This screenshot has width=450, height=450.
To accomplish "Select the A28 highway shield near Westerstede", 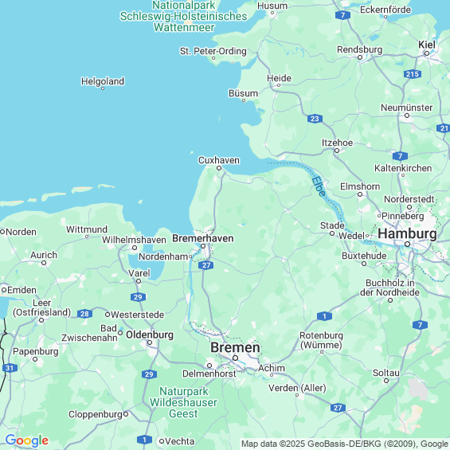I will 84,314.
